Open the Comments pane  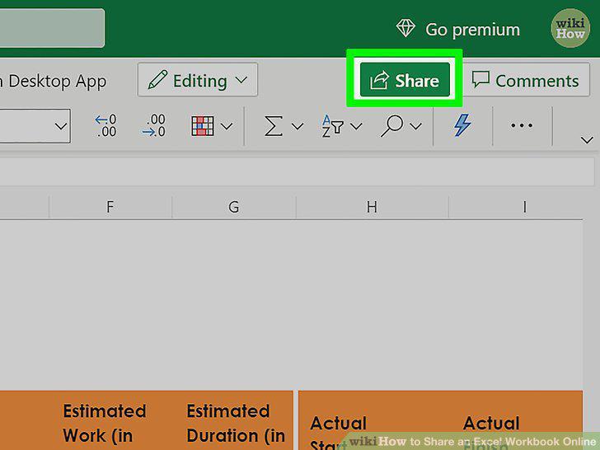point(526,80)
